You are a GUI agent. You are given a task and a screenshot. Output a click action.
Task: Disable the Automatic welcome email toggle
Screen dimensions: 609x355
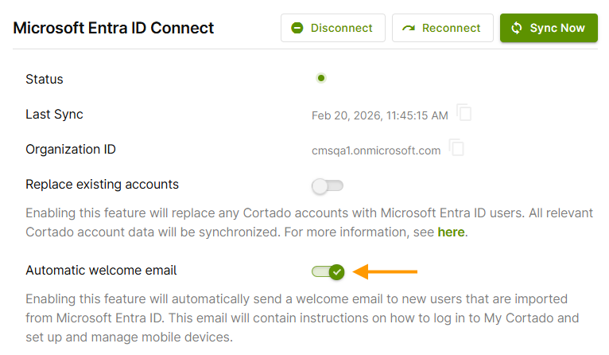point(328,271)
